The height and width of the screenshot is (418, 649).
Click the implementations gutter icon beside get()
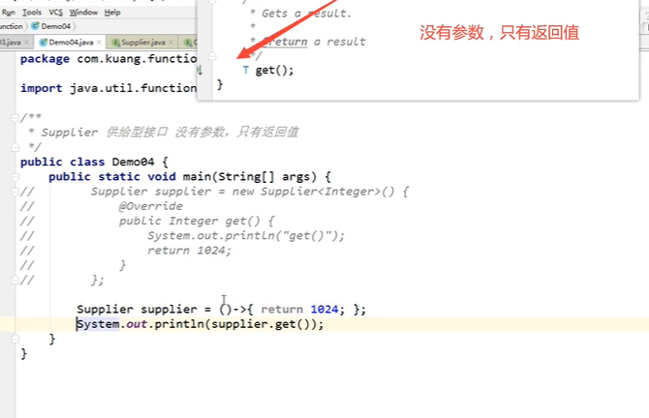pos(200,71)
